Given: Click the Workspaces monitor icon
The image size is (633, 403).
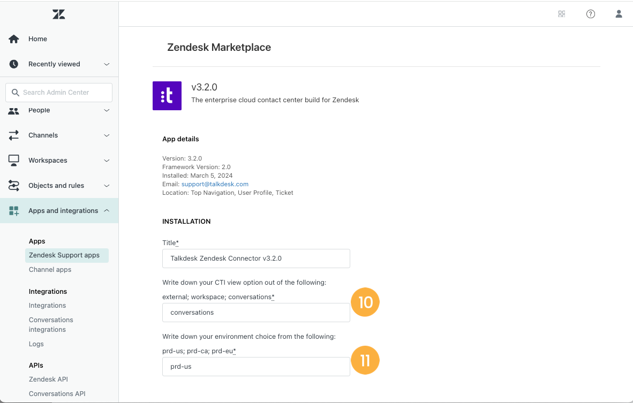Looking at the screenshot, I should point(14,161).
